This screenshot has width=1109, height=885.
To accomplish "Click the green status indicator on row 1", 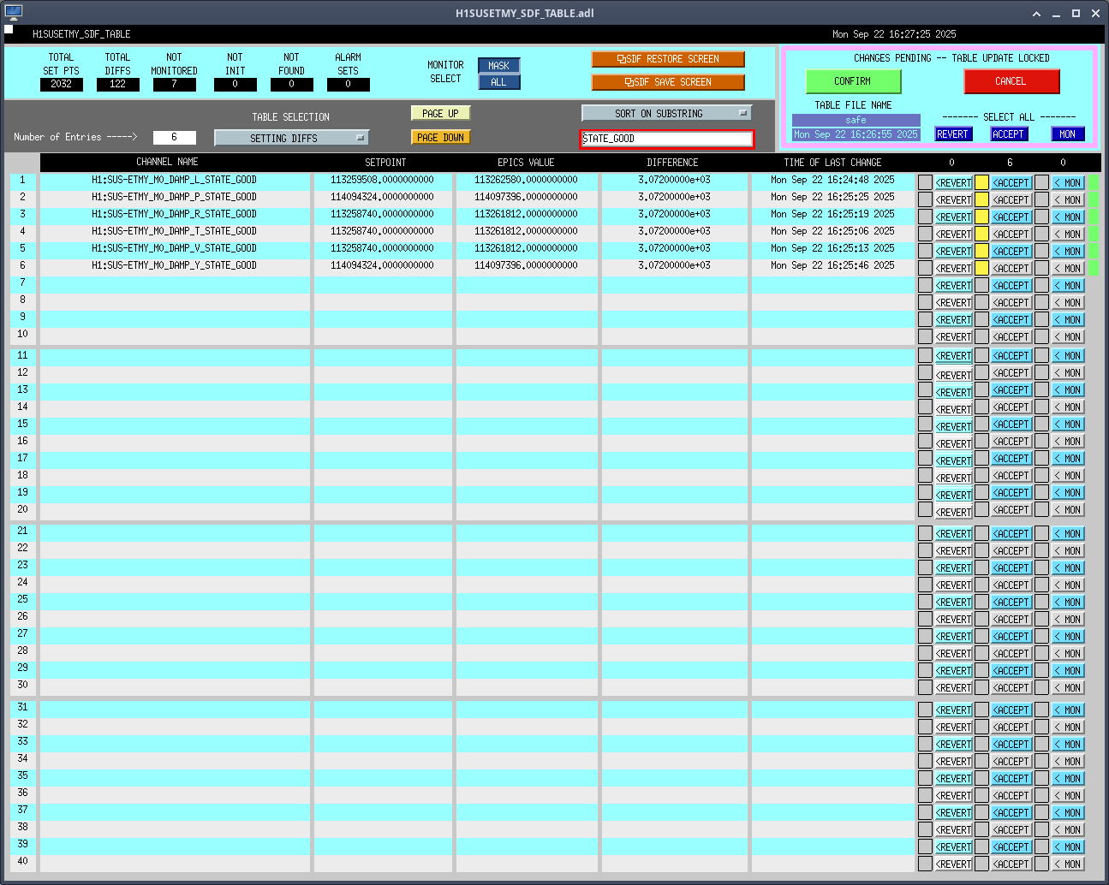I will click(1094, 182).
